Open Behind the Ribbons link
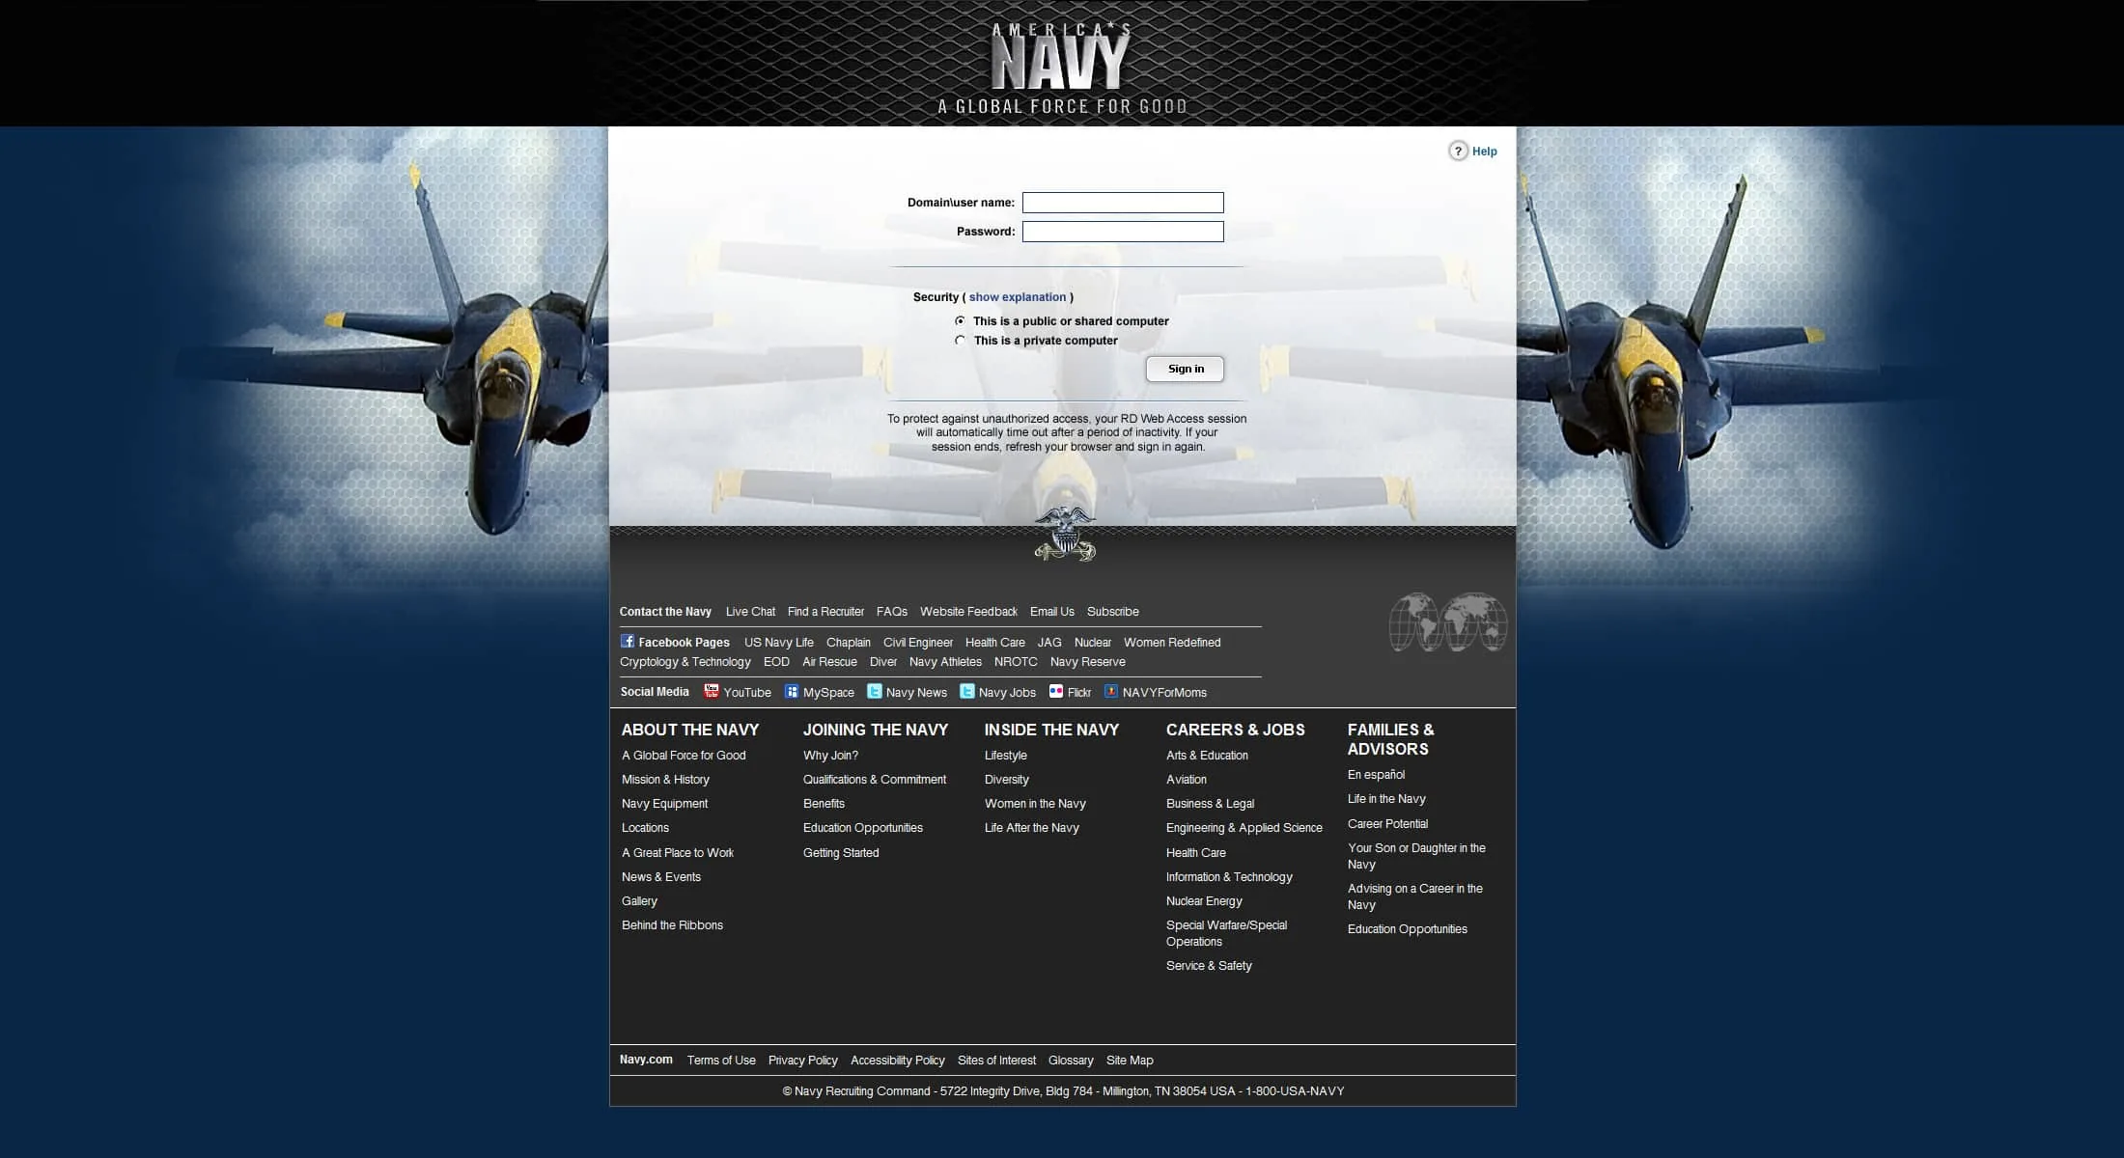The image size is (2124, 1158). pos(672,925)
